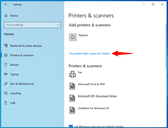
Task: Click the Refresh label
Action: coord(83,35)
